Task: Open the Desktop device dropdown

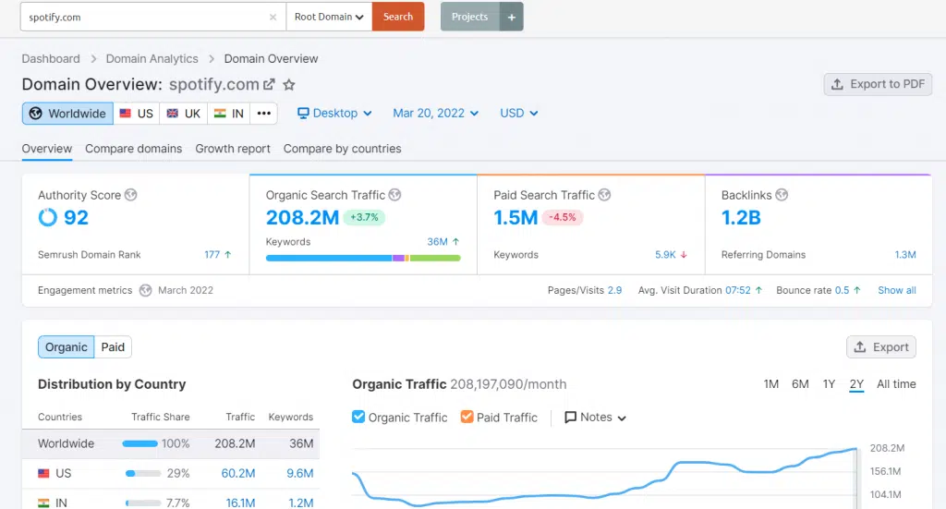Action: [334, 114]
